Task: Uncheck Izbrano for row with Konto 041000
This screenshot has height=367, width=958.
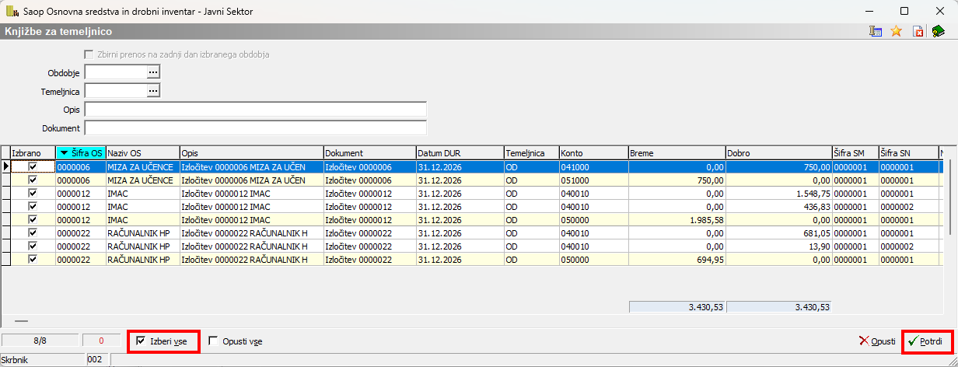Action: 33,166
